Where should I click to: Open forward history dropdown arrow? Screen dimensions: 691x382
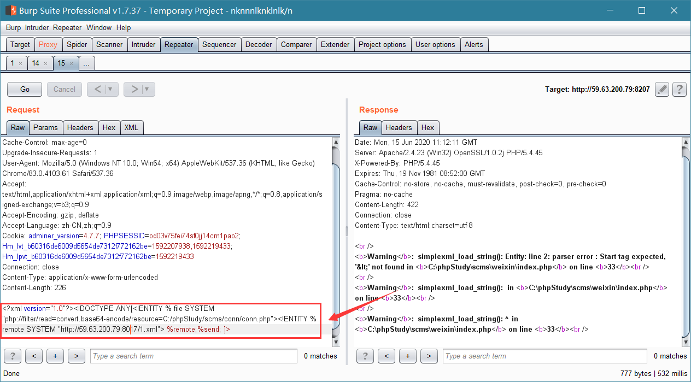pyautogui.click(x=149, y=89)
